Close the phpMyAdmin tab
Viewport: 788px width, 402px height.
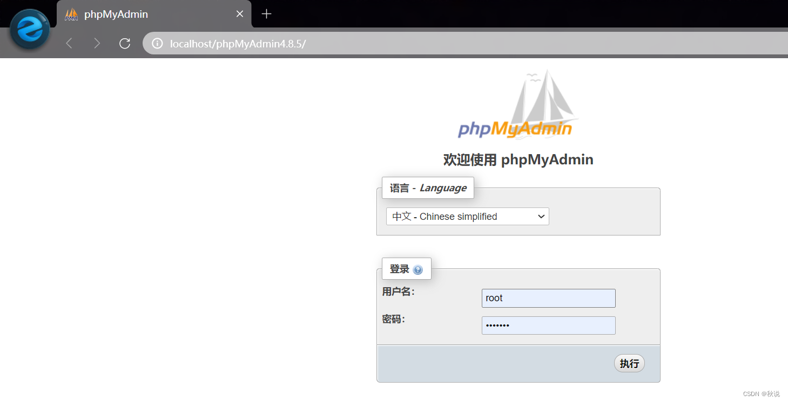point(240,14)
